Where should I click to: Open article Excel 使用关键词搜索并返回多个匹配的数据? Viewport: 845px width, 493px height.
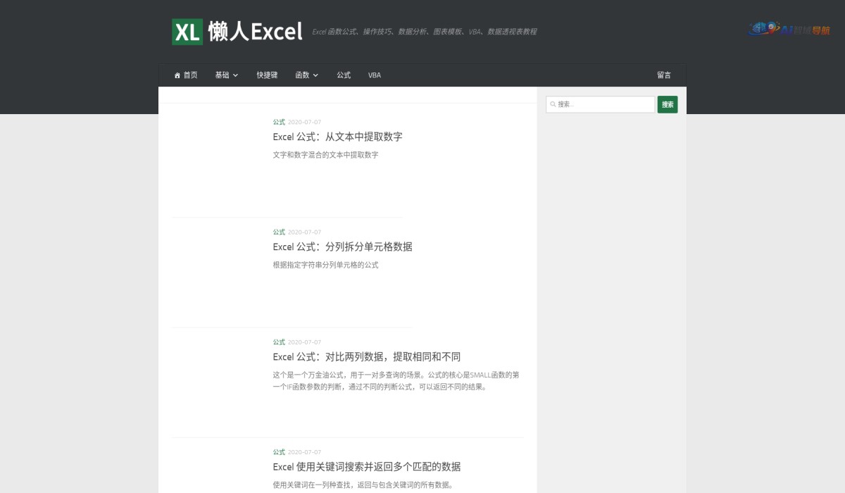(x=367, y=466)
